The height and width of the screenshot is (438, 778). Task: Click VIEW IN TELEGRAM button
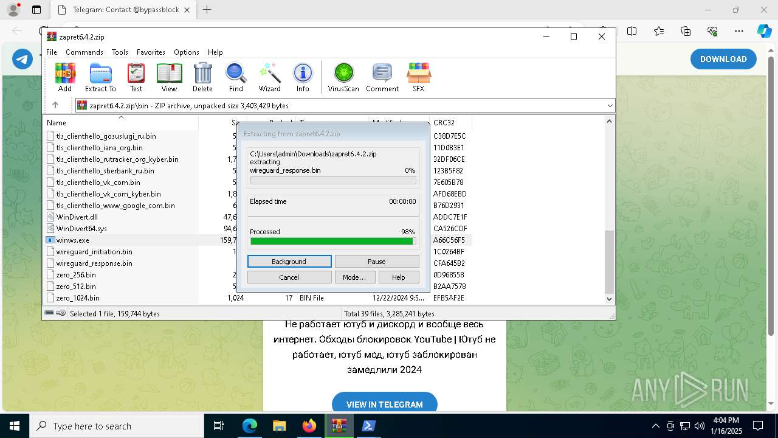385,404
